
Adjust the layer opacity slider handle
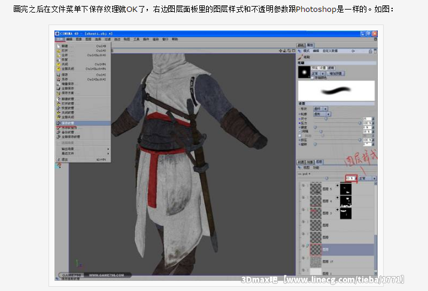coord(327,179)
